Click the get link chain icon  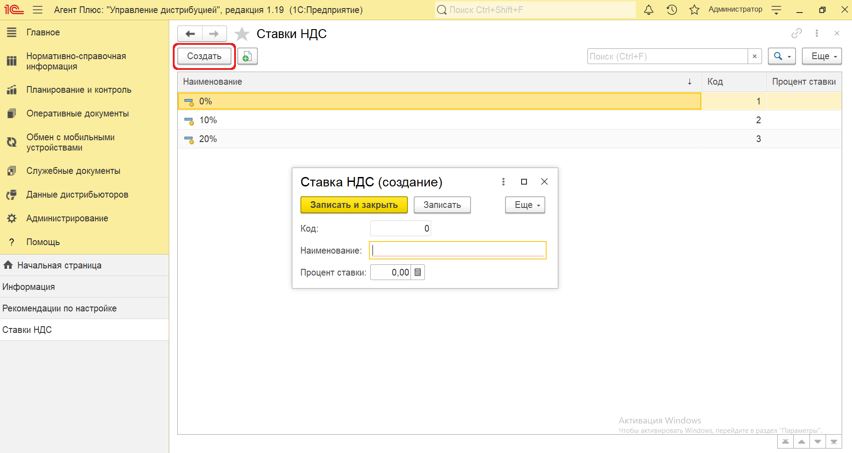(x=796, y=33)
